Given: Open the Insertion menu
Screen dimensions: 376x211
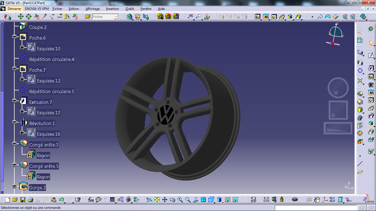Looking at the screenshot, I should (x=112, y=9).
